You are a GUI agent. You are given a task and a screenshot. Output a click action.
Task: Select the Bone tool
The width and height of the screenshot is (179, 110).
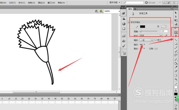click(176, 59)
